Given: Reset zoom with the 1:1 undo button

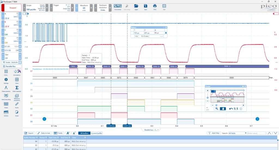Looking at the screenshot, I should point(233,109).
